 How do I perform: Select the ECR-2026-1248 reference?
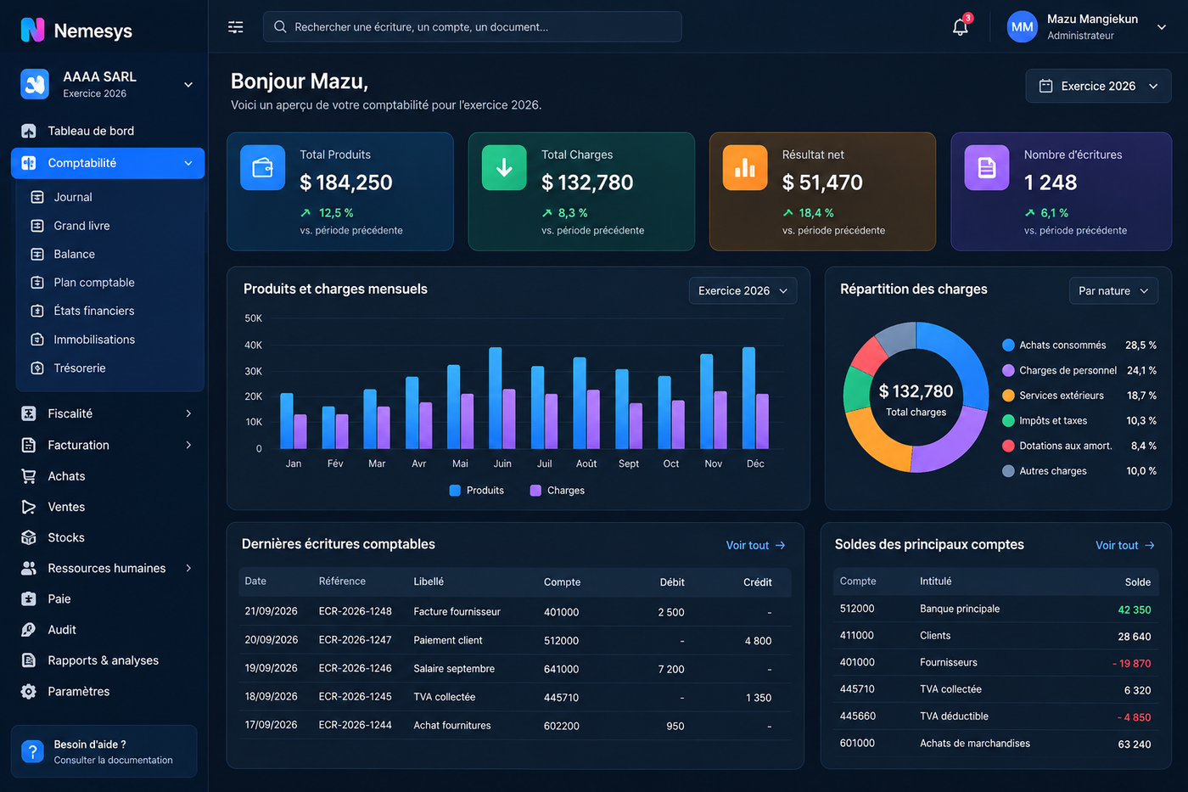point(356,611)
